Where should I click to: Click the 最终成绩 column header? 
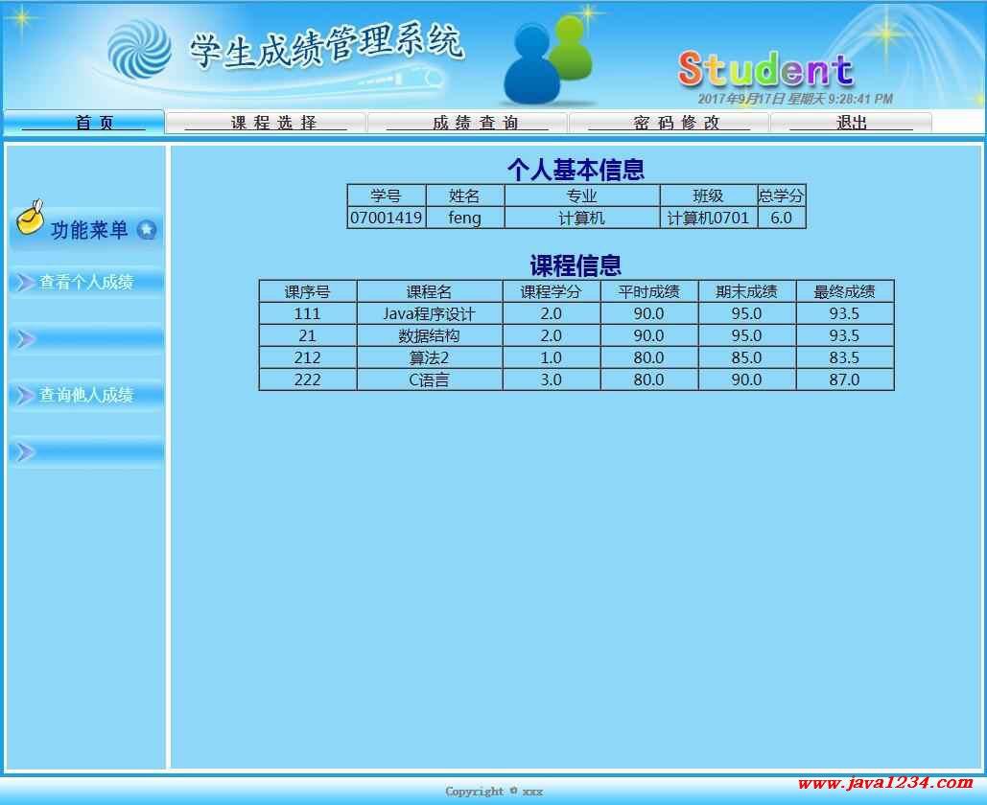coord(844,291)
